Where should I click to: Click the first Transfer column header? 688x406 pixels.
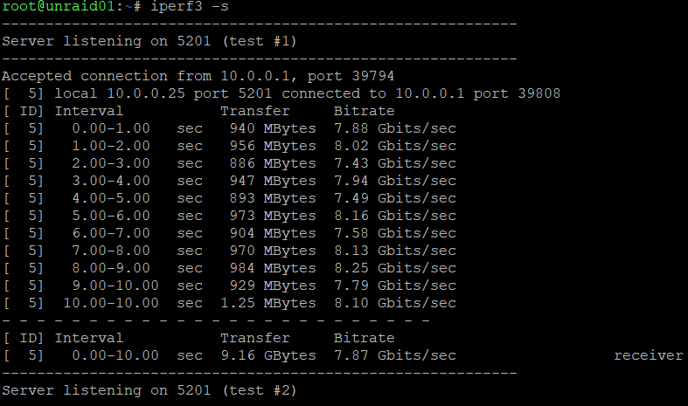point(255,111)
